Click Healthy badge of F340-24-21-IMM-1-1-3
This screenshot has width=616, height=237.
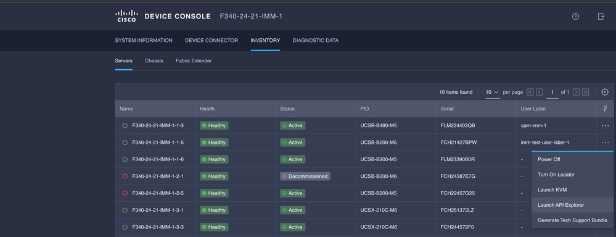(214, 126)
